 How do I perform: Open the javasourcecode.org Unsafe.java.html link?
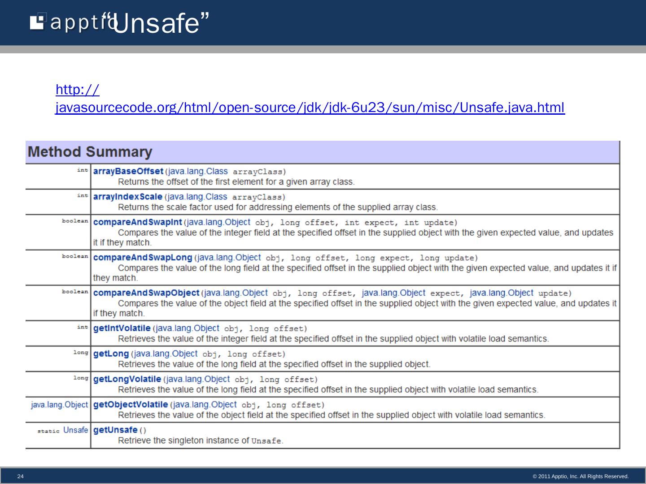[x=310, y=108]
